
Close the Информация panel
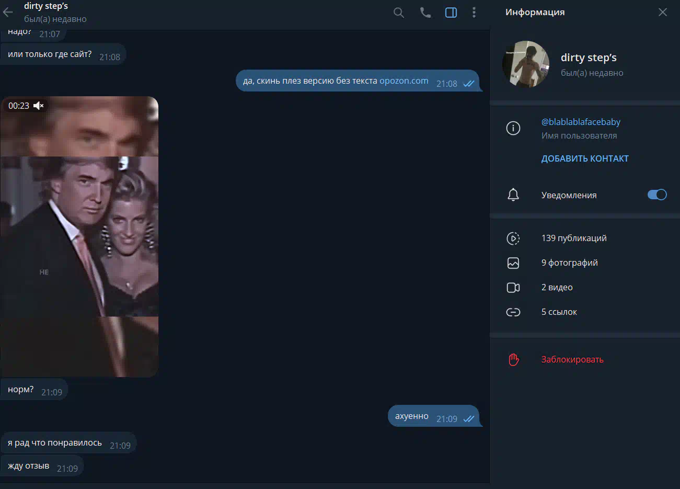tap(663, 12)
